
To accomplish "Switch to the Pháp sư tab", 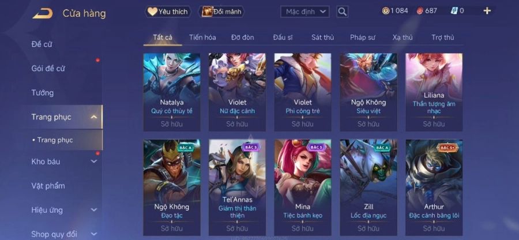I will pos(363,37).
